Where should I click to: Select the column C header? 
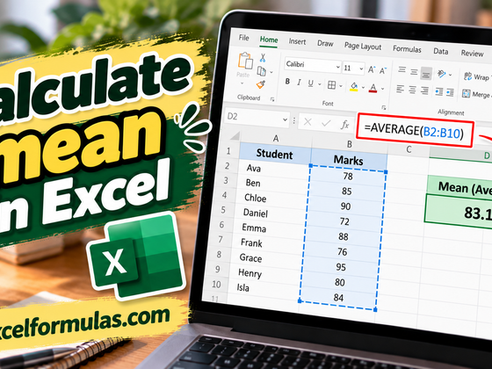coord(409,149)
